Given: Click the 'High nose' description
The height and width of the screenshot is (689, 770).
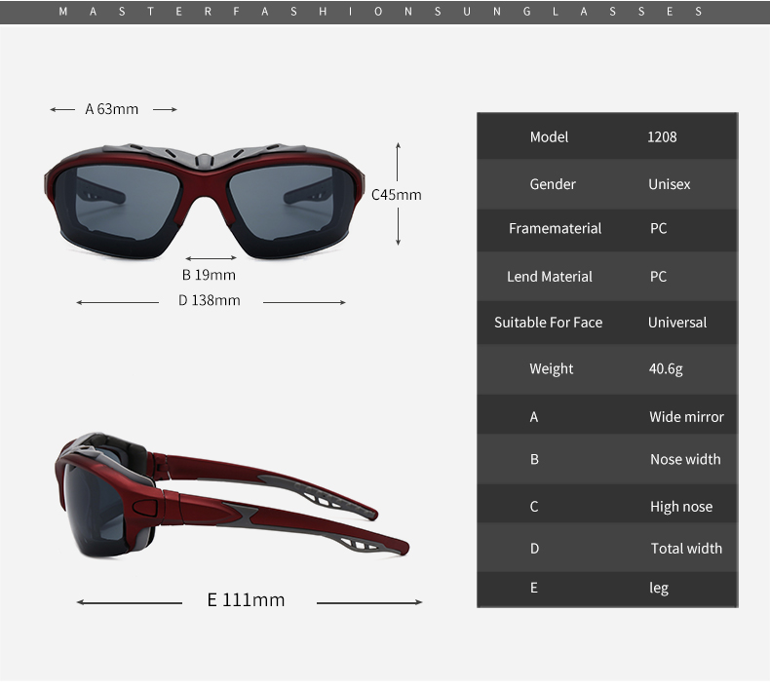Looking at the screenshot, I should coord(681,507).
